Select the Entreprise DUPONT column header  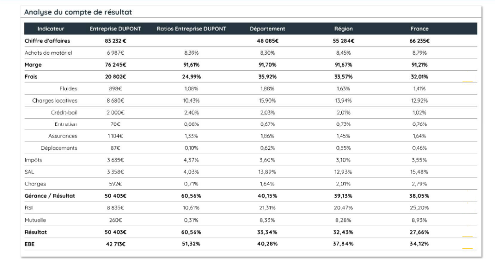(x=115, y=29)
